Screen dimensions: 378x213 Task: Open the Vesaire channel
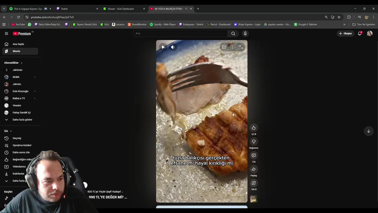point(20,105)
